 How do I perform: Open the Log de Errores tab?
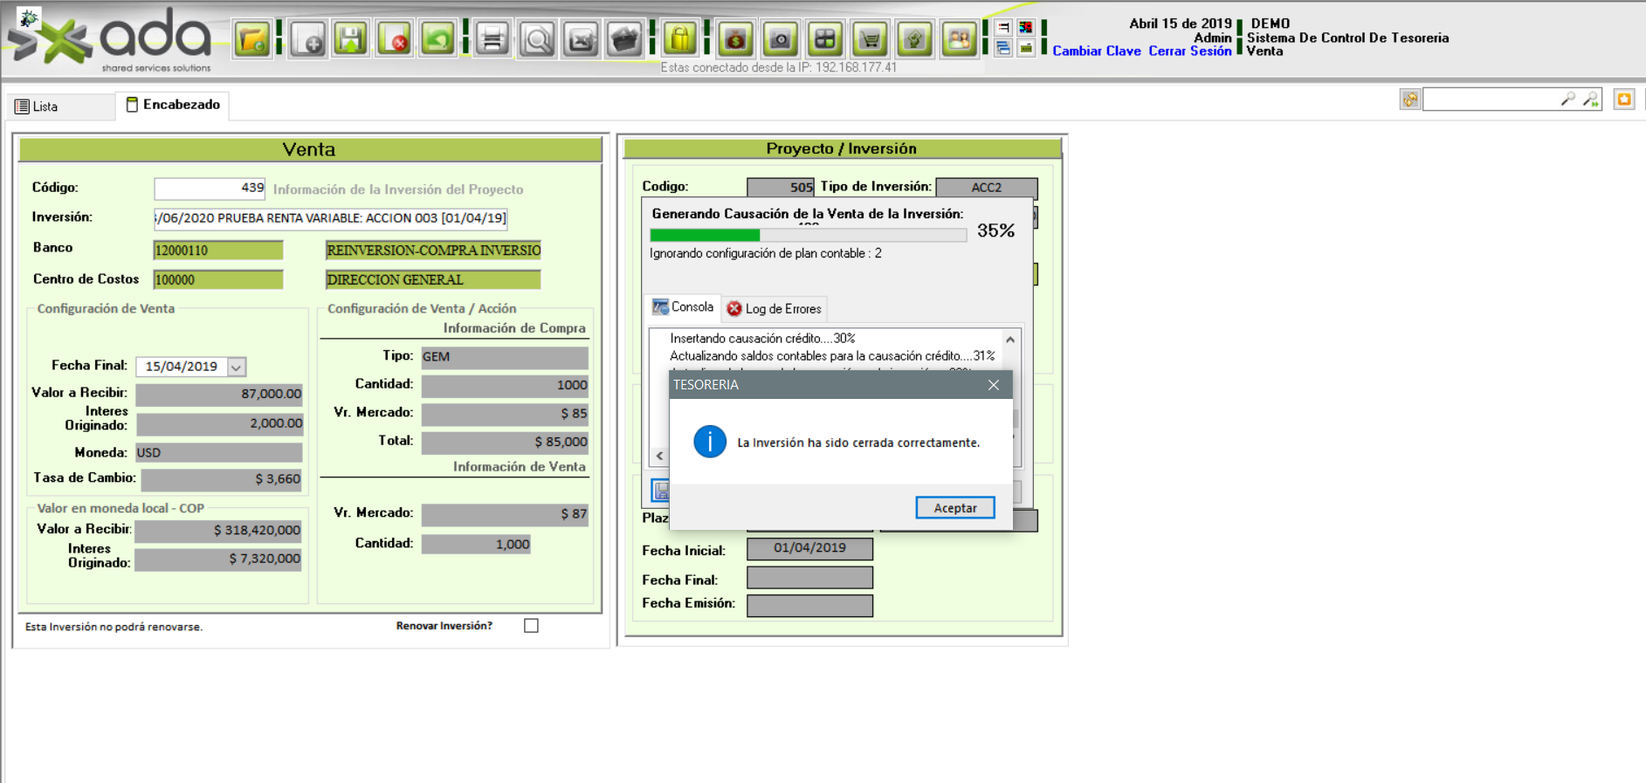[775, 309]
